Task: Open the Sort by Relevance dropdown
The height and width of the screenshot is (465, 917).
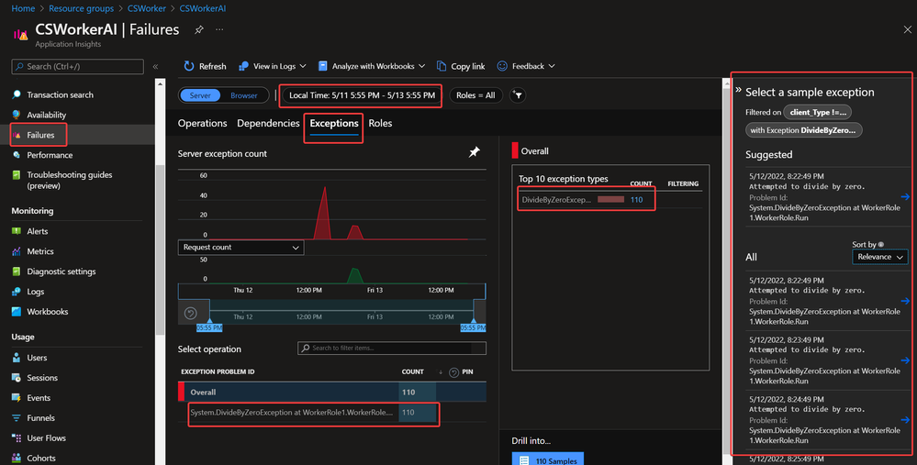Action: coord(879,257)
